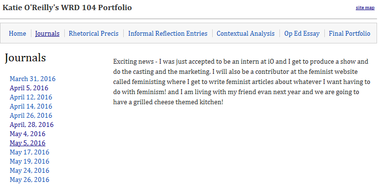Click the May 5, 2016 journal link
The image size is (378, 194).
point(28,143)
